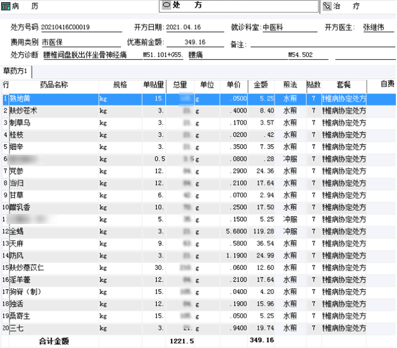Viewport: 397px width, 348px height.
Task: Select the row 天麻
Action: [199, 244]
